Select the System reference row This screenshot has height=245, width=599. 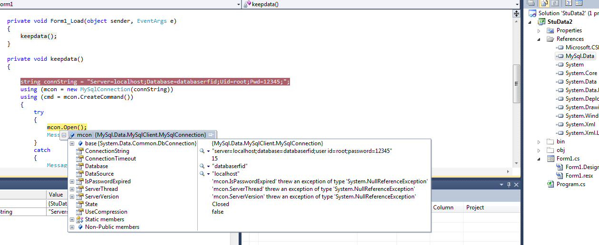(574, 65)
